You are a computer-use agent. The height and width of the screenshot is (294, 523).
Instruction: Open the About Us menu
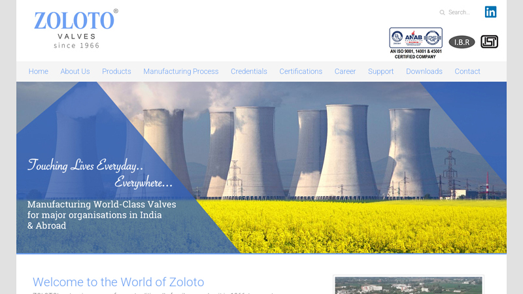click(x=75, y=71)
